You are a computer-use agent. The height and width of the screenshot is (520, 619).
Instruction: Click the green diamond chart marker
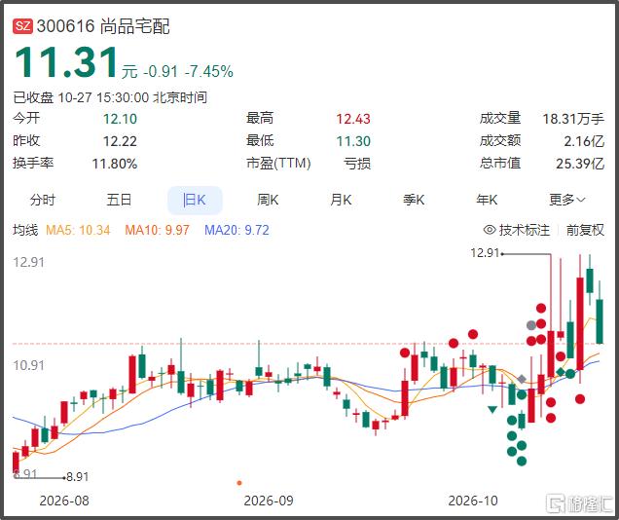561,372
